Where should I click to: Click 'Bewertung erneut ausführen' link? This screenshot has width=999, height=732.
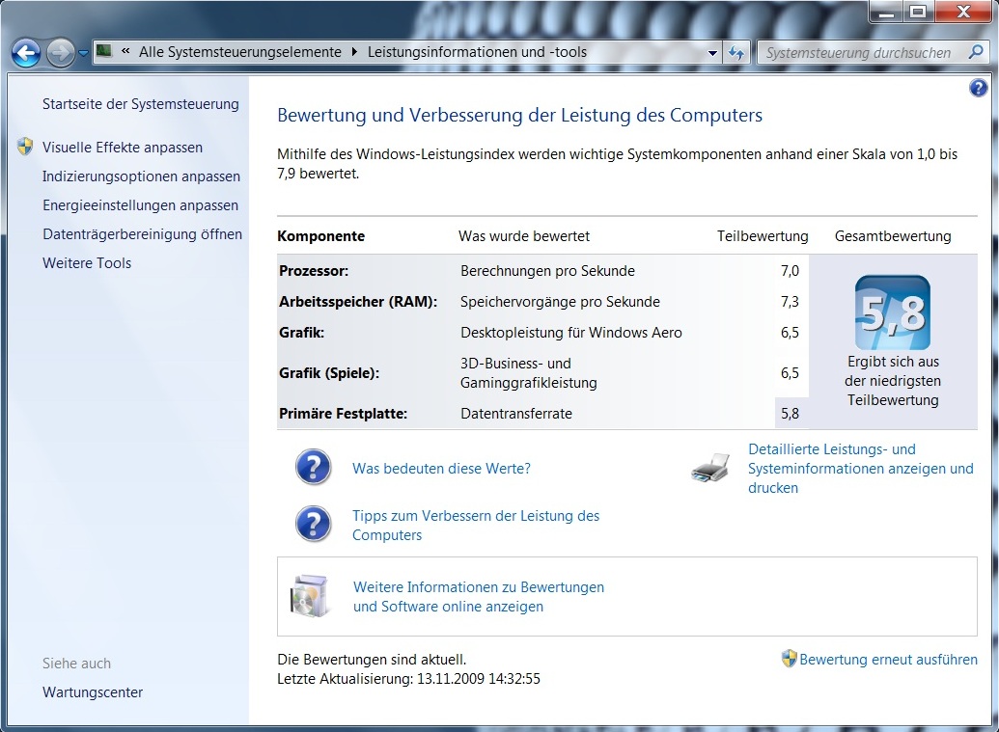coord(888,660)
